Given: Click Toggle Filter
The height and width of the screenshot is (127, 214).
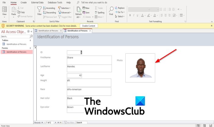Looking at the screenshot, I should pyautogui.click(x=65, y=17).
